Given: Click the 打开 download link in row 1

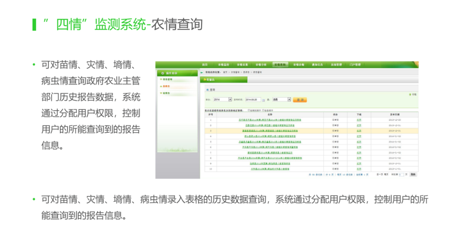Looking at the screenshot, I should pyautogui.click(x=359, y=120).
